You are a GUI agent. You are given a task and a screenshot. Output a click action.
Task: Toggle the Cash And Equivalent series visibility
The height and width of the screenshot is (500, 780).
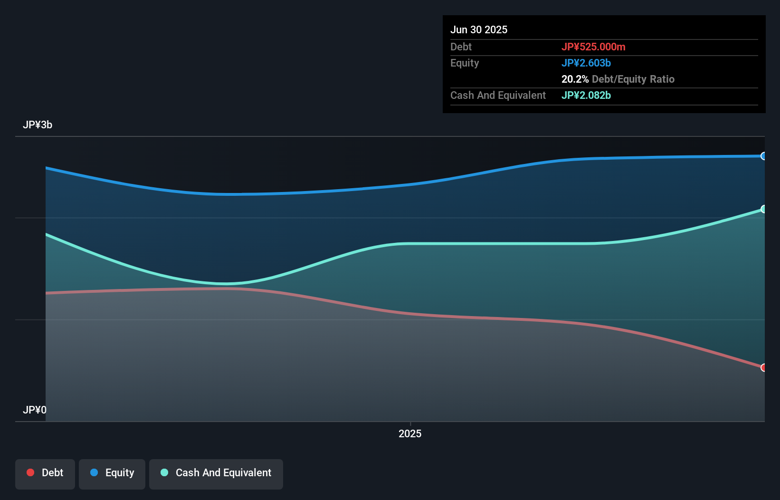click(x=216, y=473)
